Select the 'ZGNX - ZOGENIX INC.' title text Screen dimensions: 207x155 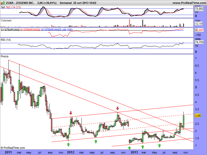tap(20, 3)
